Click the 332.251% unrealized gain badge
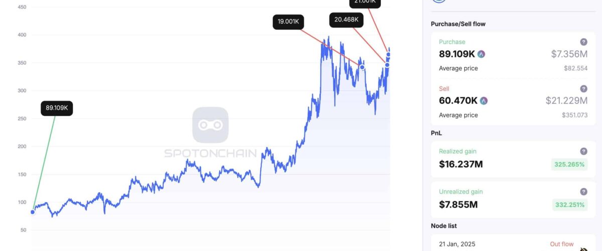 pos(569,205)
